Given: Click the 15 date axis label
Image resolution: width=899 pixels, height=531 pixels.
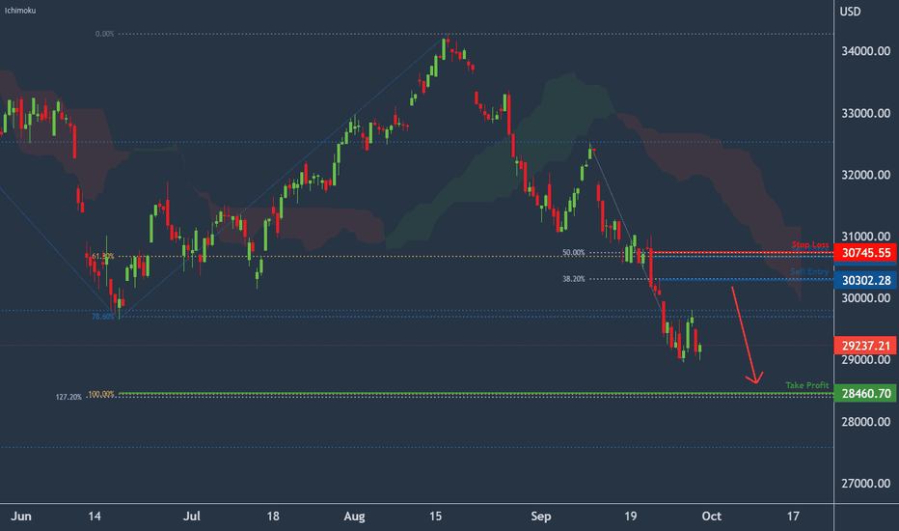Looking at the screenshot, I should tap(435, 517).
